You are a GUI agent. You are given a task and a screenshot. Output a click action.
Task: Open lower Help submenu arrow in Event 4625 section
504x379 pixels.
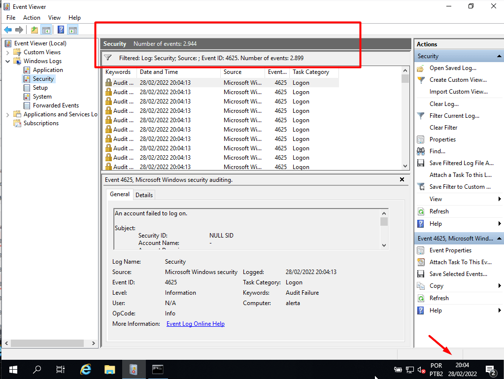pyautogui.click(x=500, y=310)
